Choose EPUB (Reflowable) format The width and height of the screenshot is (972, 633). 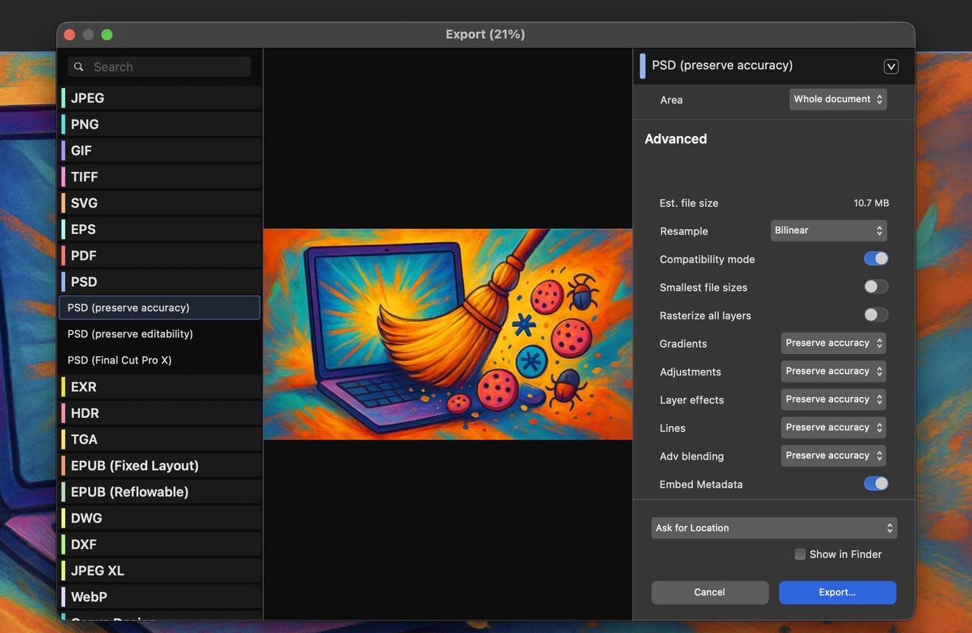[160, 492]
